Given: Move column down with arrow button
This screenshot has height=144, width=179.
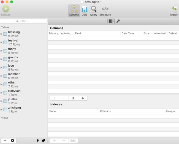Looking at the screenshot, I should coord(83,98).
